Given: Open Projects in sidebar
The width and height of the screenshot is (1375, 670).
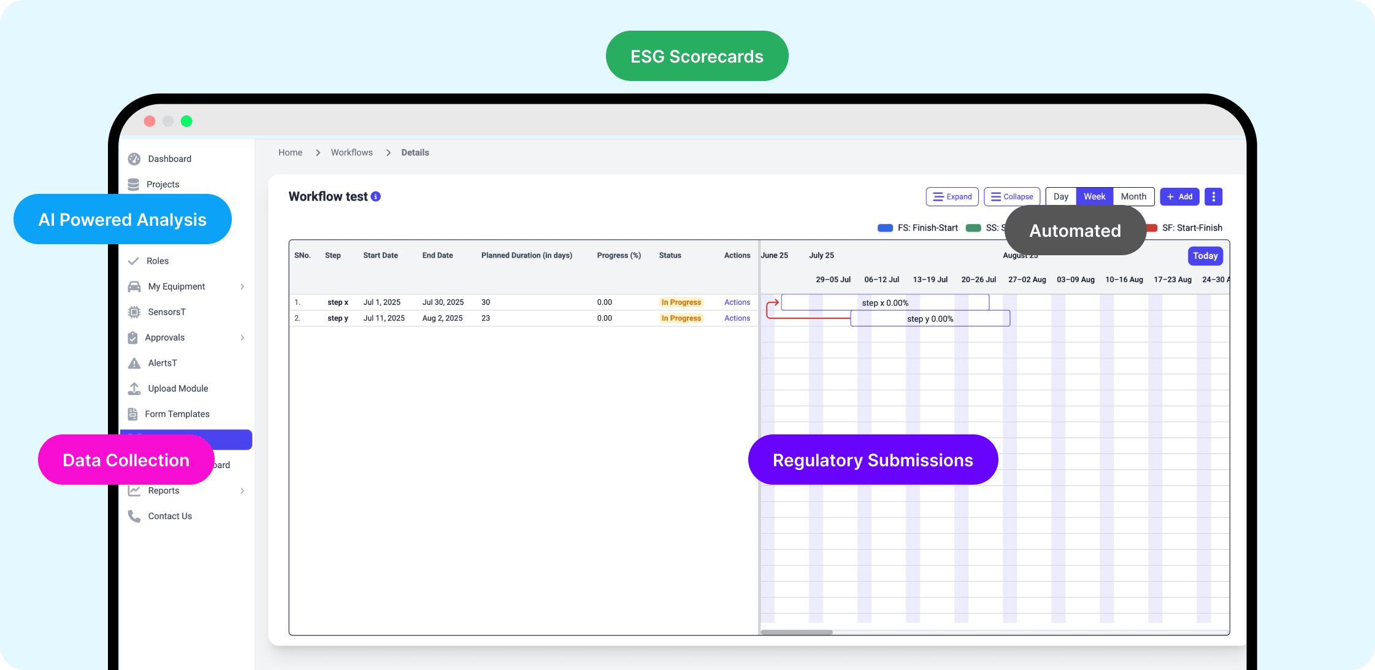Looking at the screenshot, I should pos(163,184).
